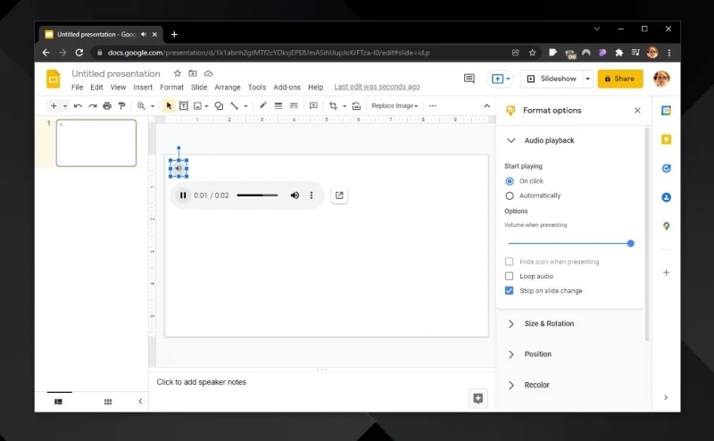The image size is (714, 441).
Task: Mute the audio player volume icon
Action: (x=295, y=196)
